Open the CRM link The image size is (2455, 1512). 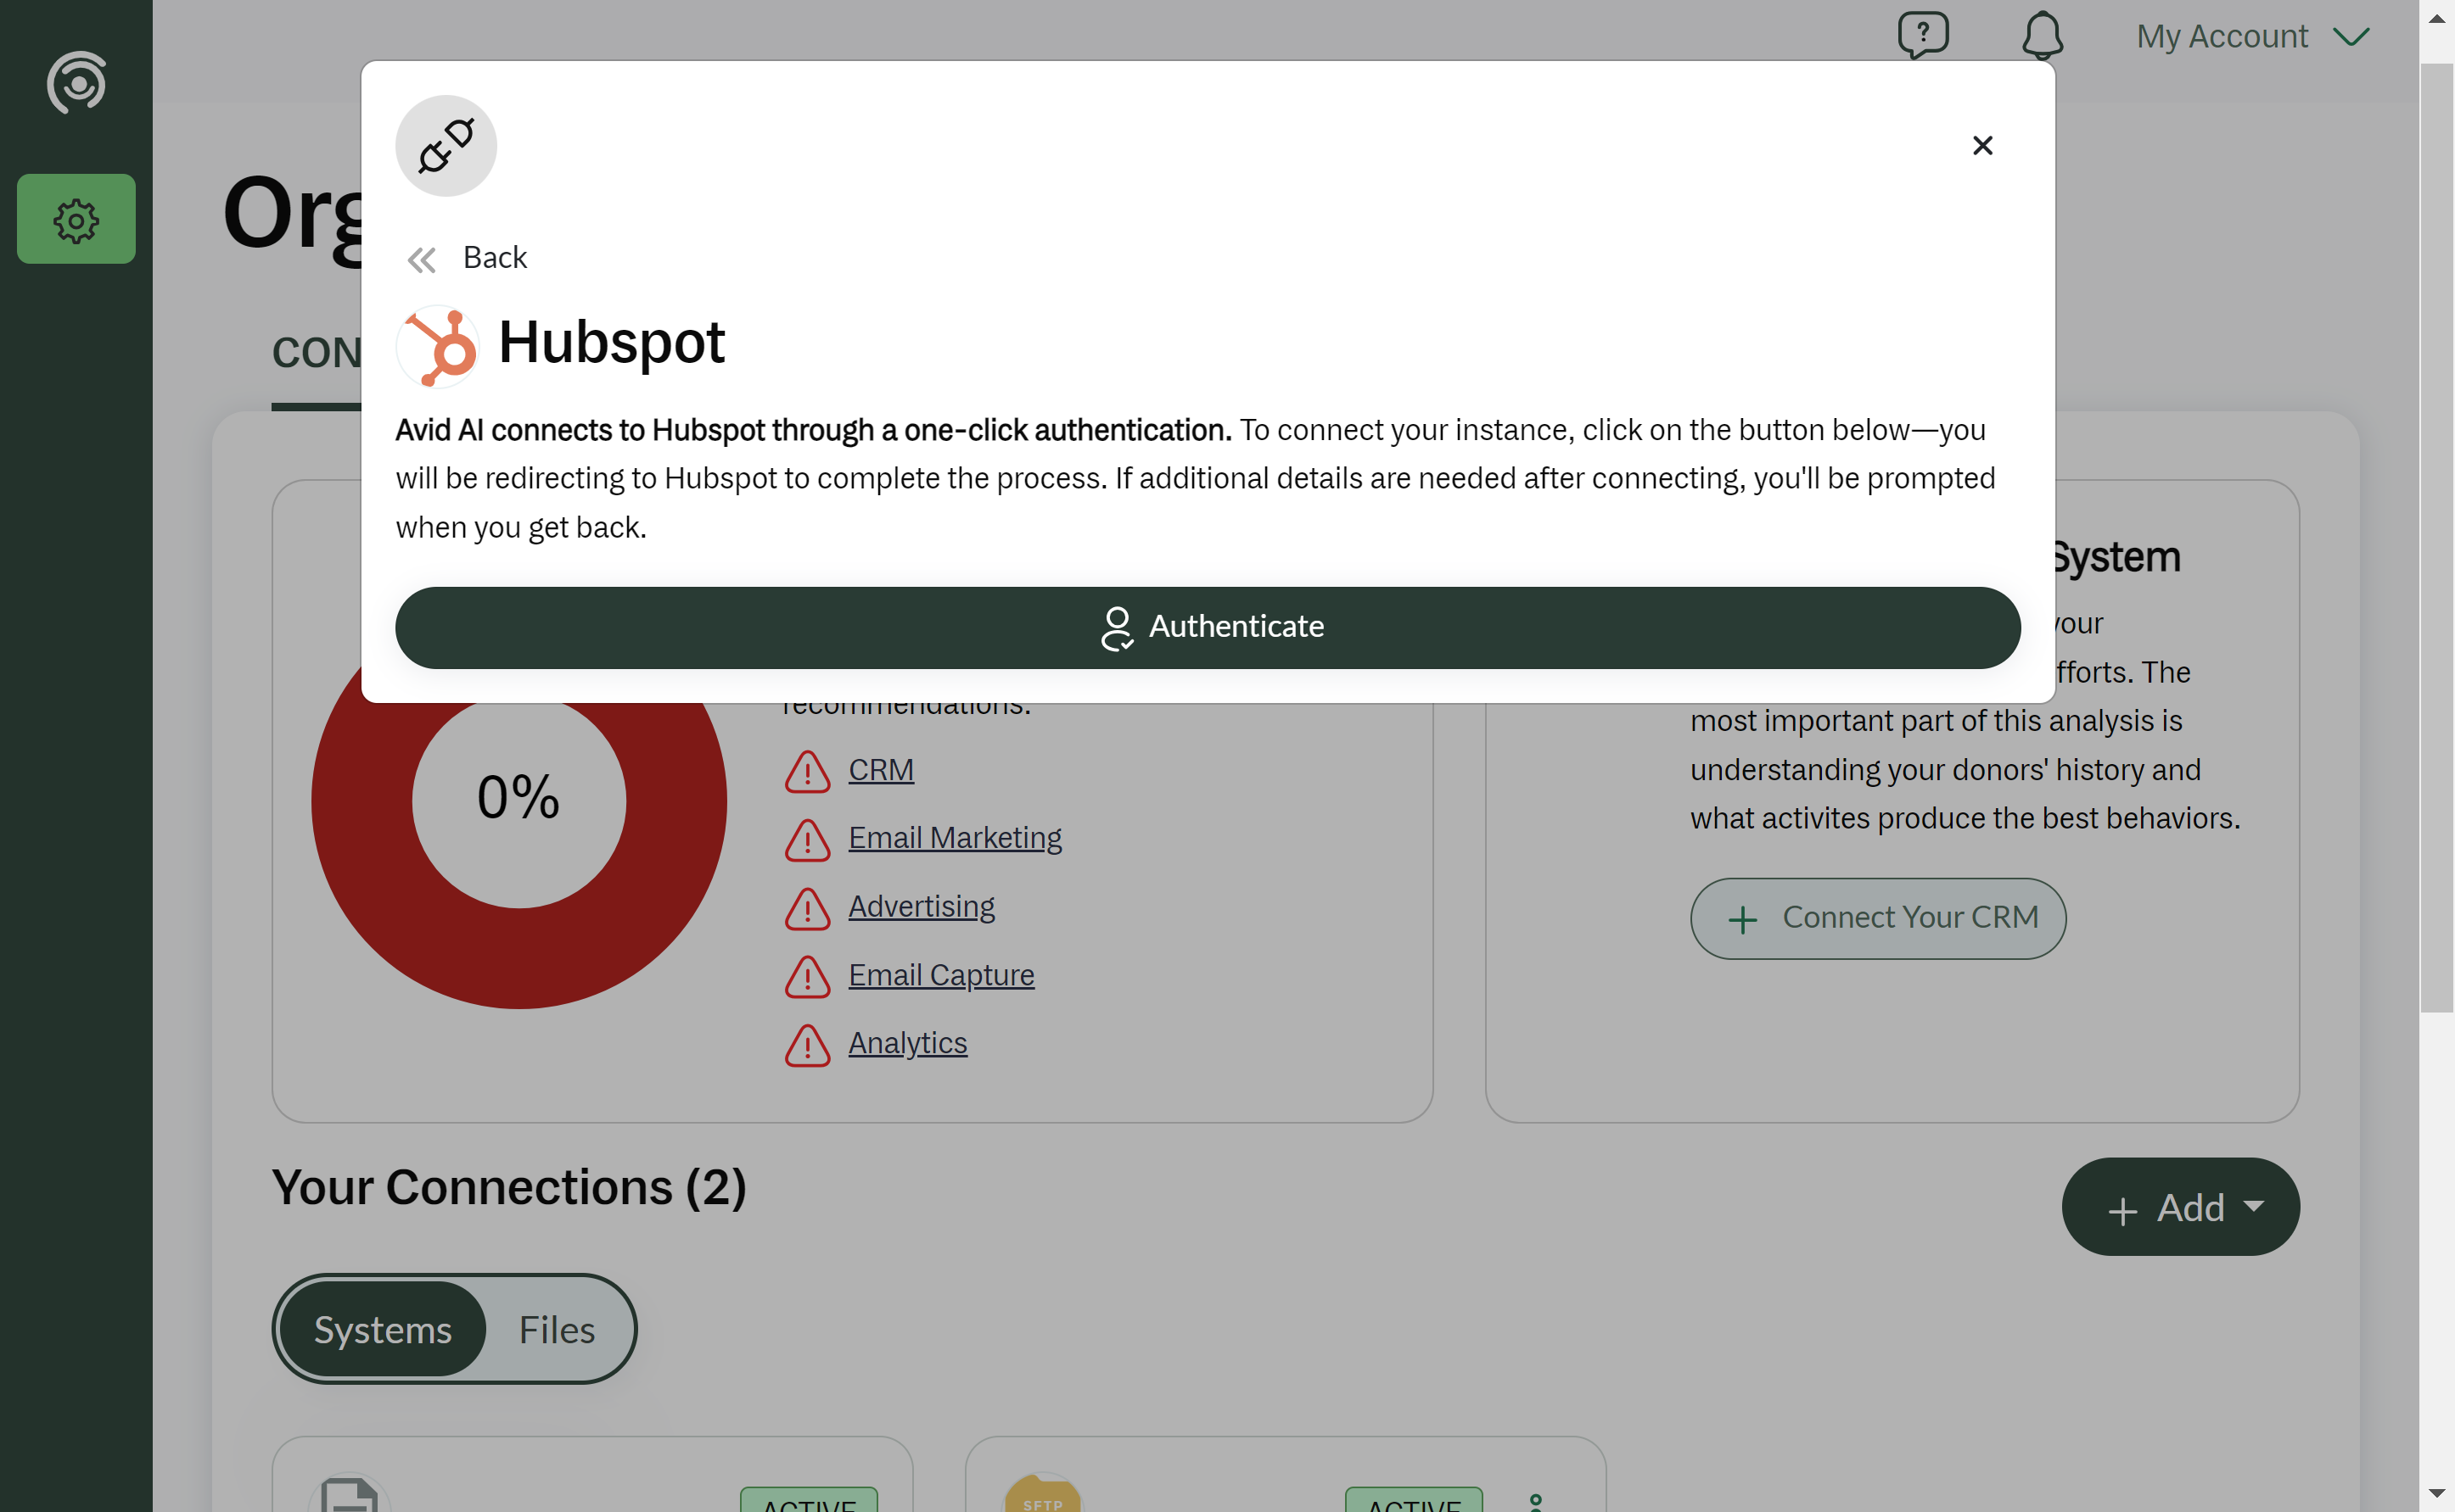pos(880,770)
